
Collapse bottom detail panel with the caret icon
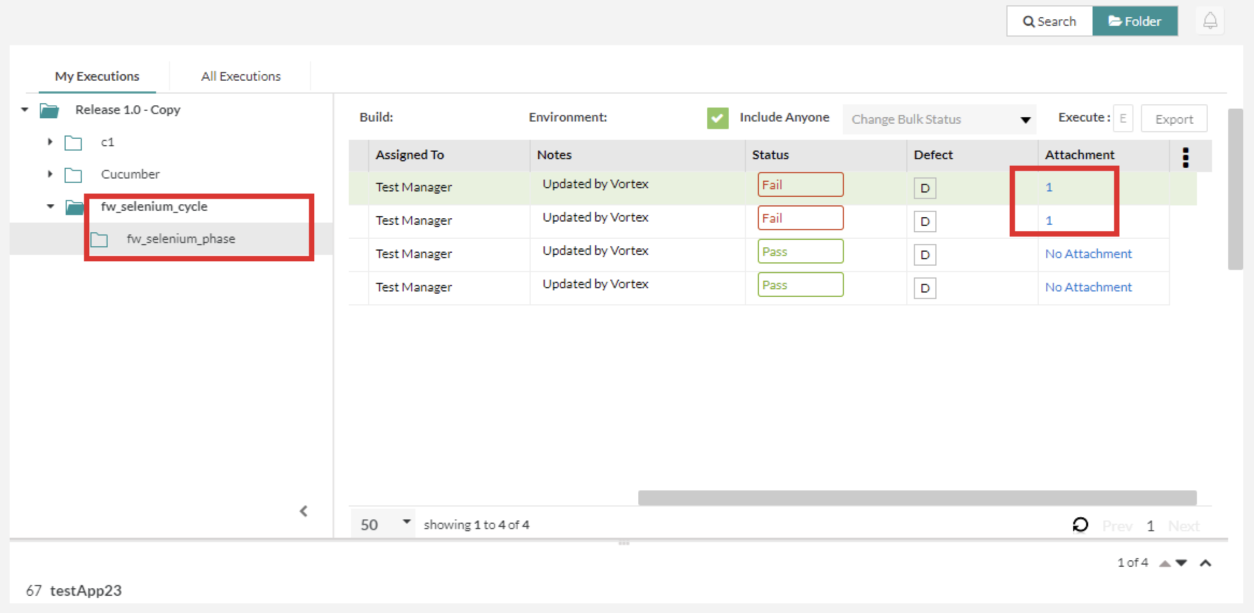1206,563
